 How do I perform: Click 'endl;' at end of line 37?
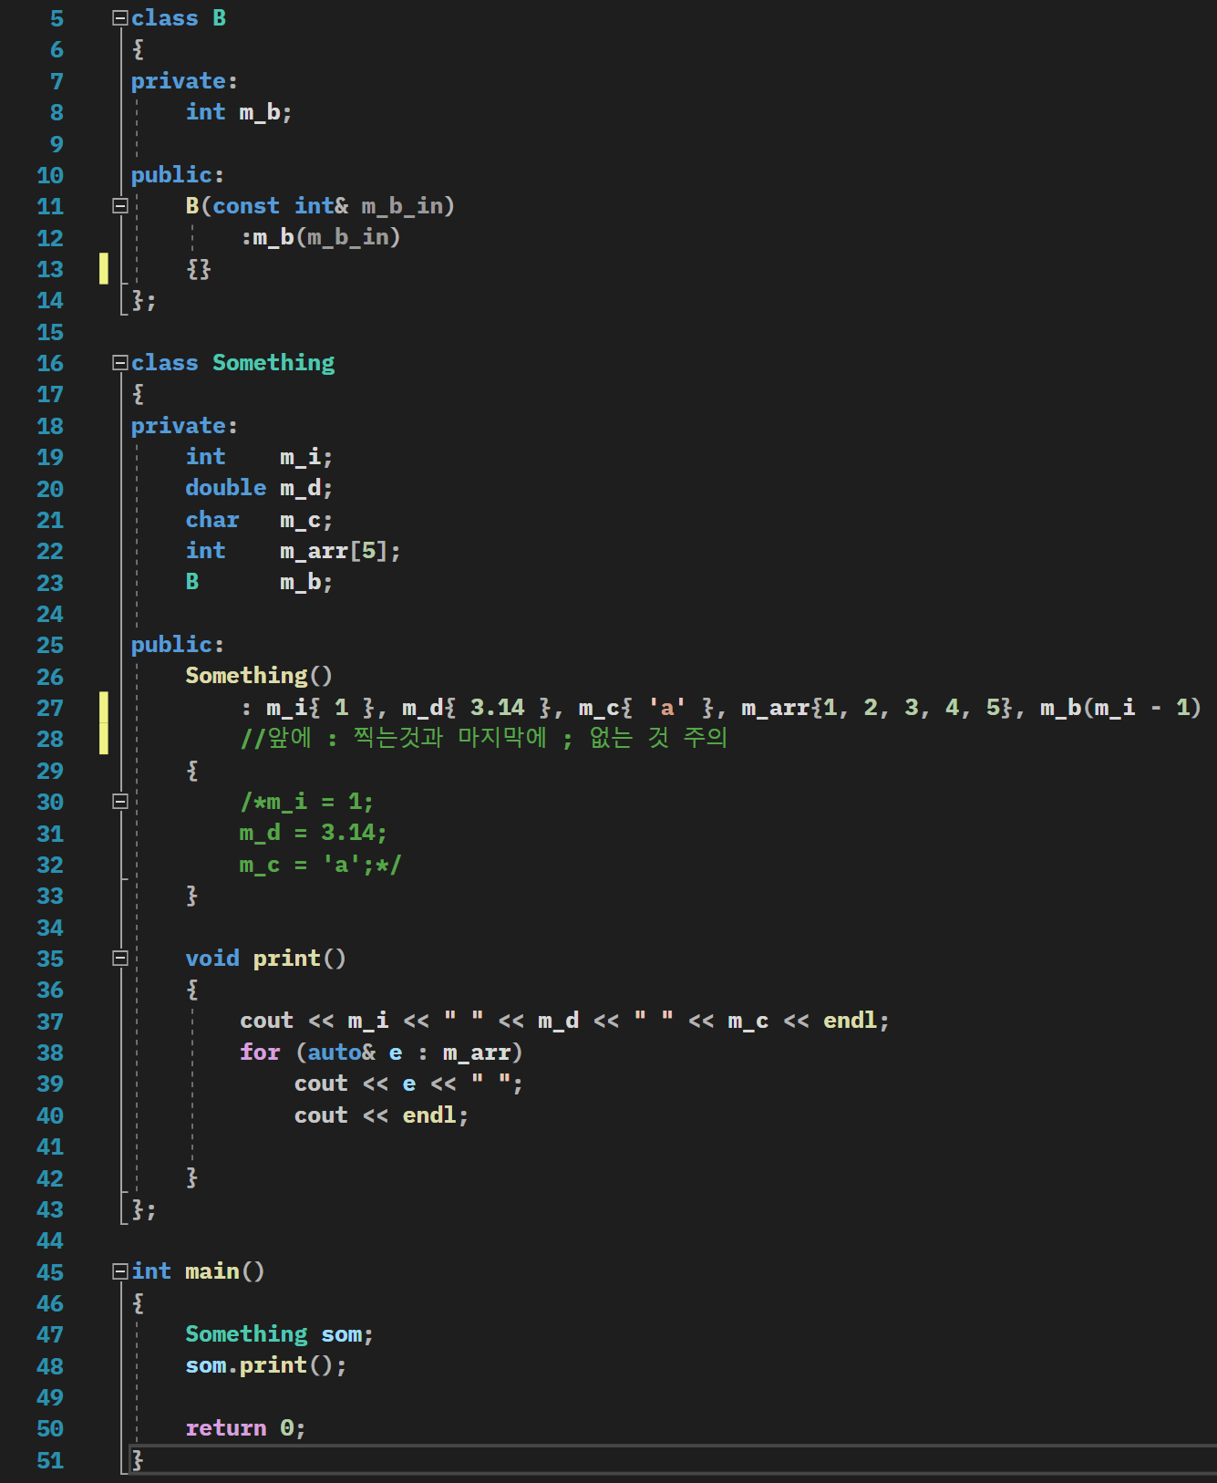(x=856, y=1021)
